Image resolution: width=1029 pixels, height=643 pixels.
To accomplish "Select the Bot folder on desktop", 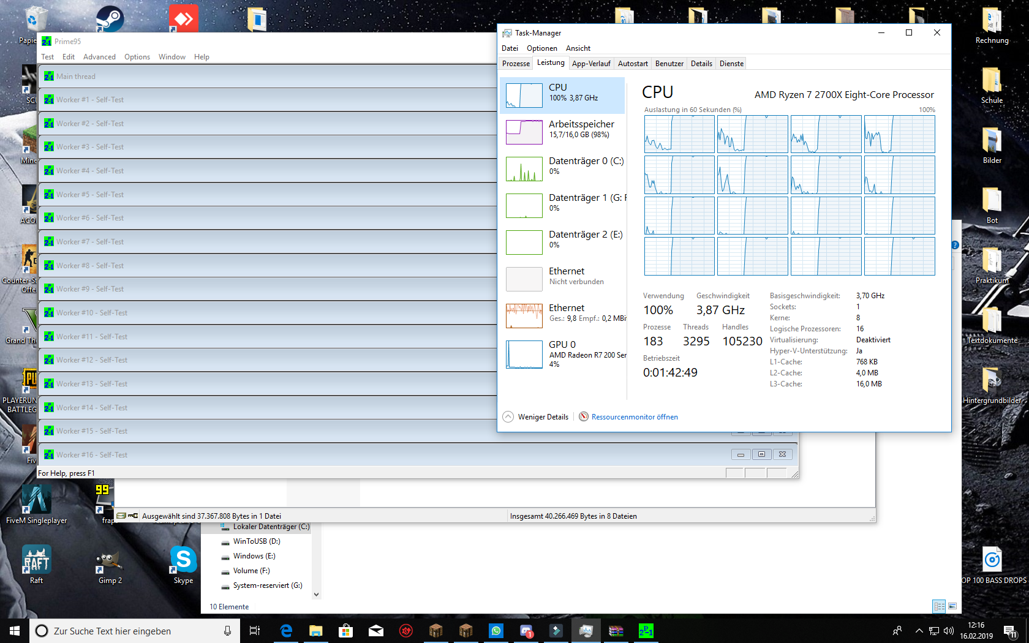I will coord(992,206).
